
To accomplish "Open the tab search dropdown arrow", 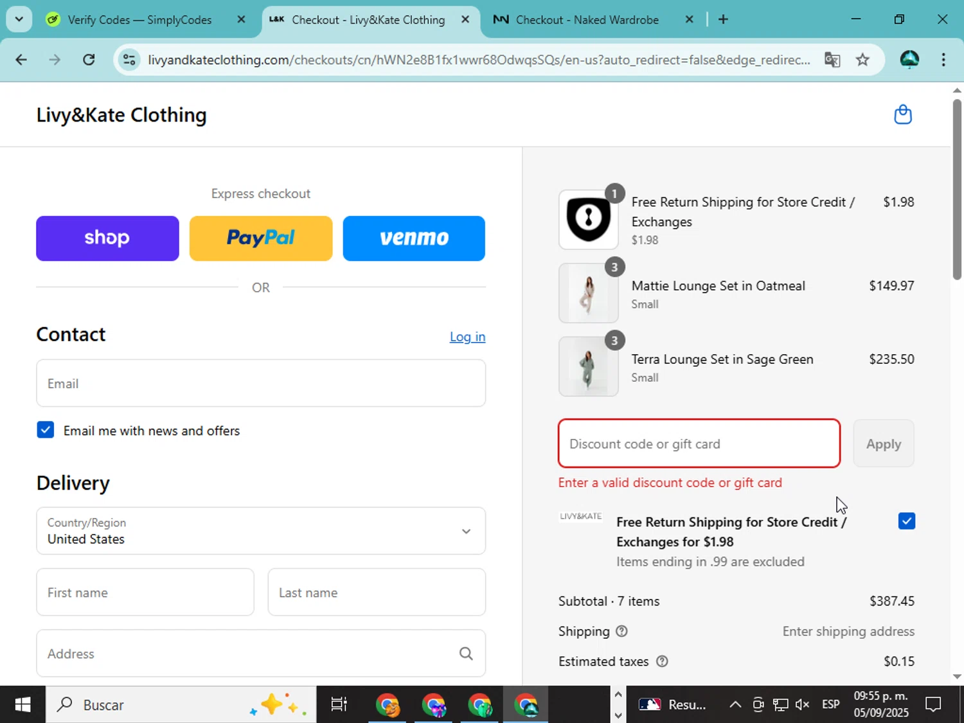I will click(x=19, y=19).
